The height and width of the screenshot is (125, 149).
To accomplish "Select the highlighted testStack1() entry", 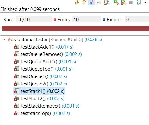I will point(39,91).
